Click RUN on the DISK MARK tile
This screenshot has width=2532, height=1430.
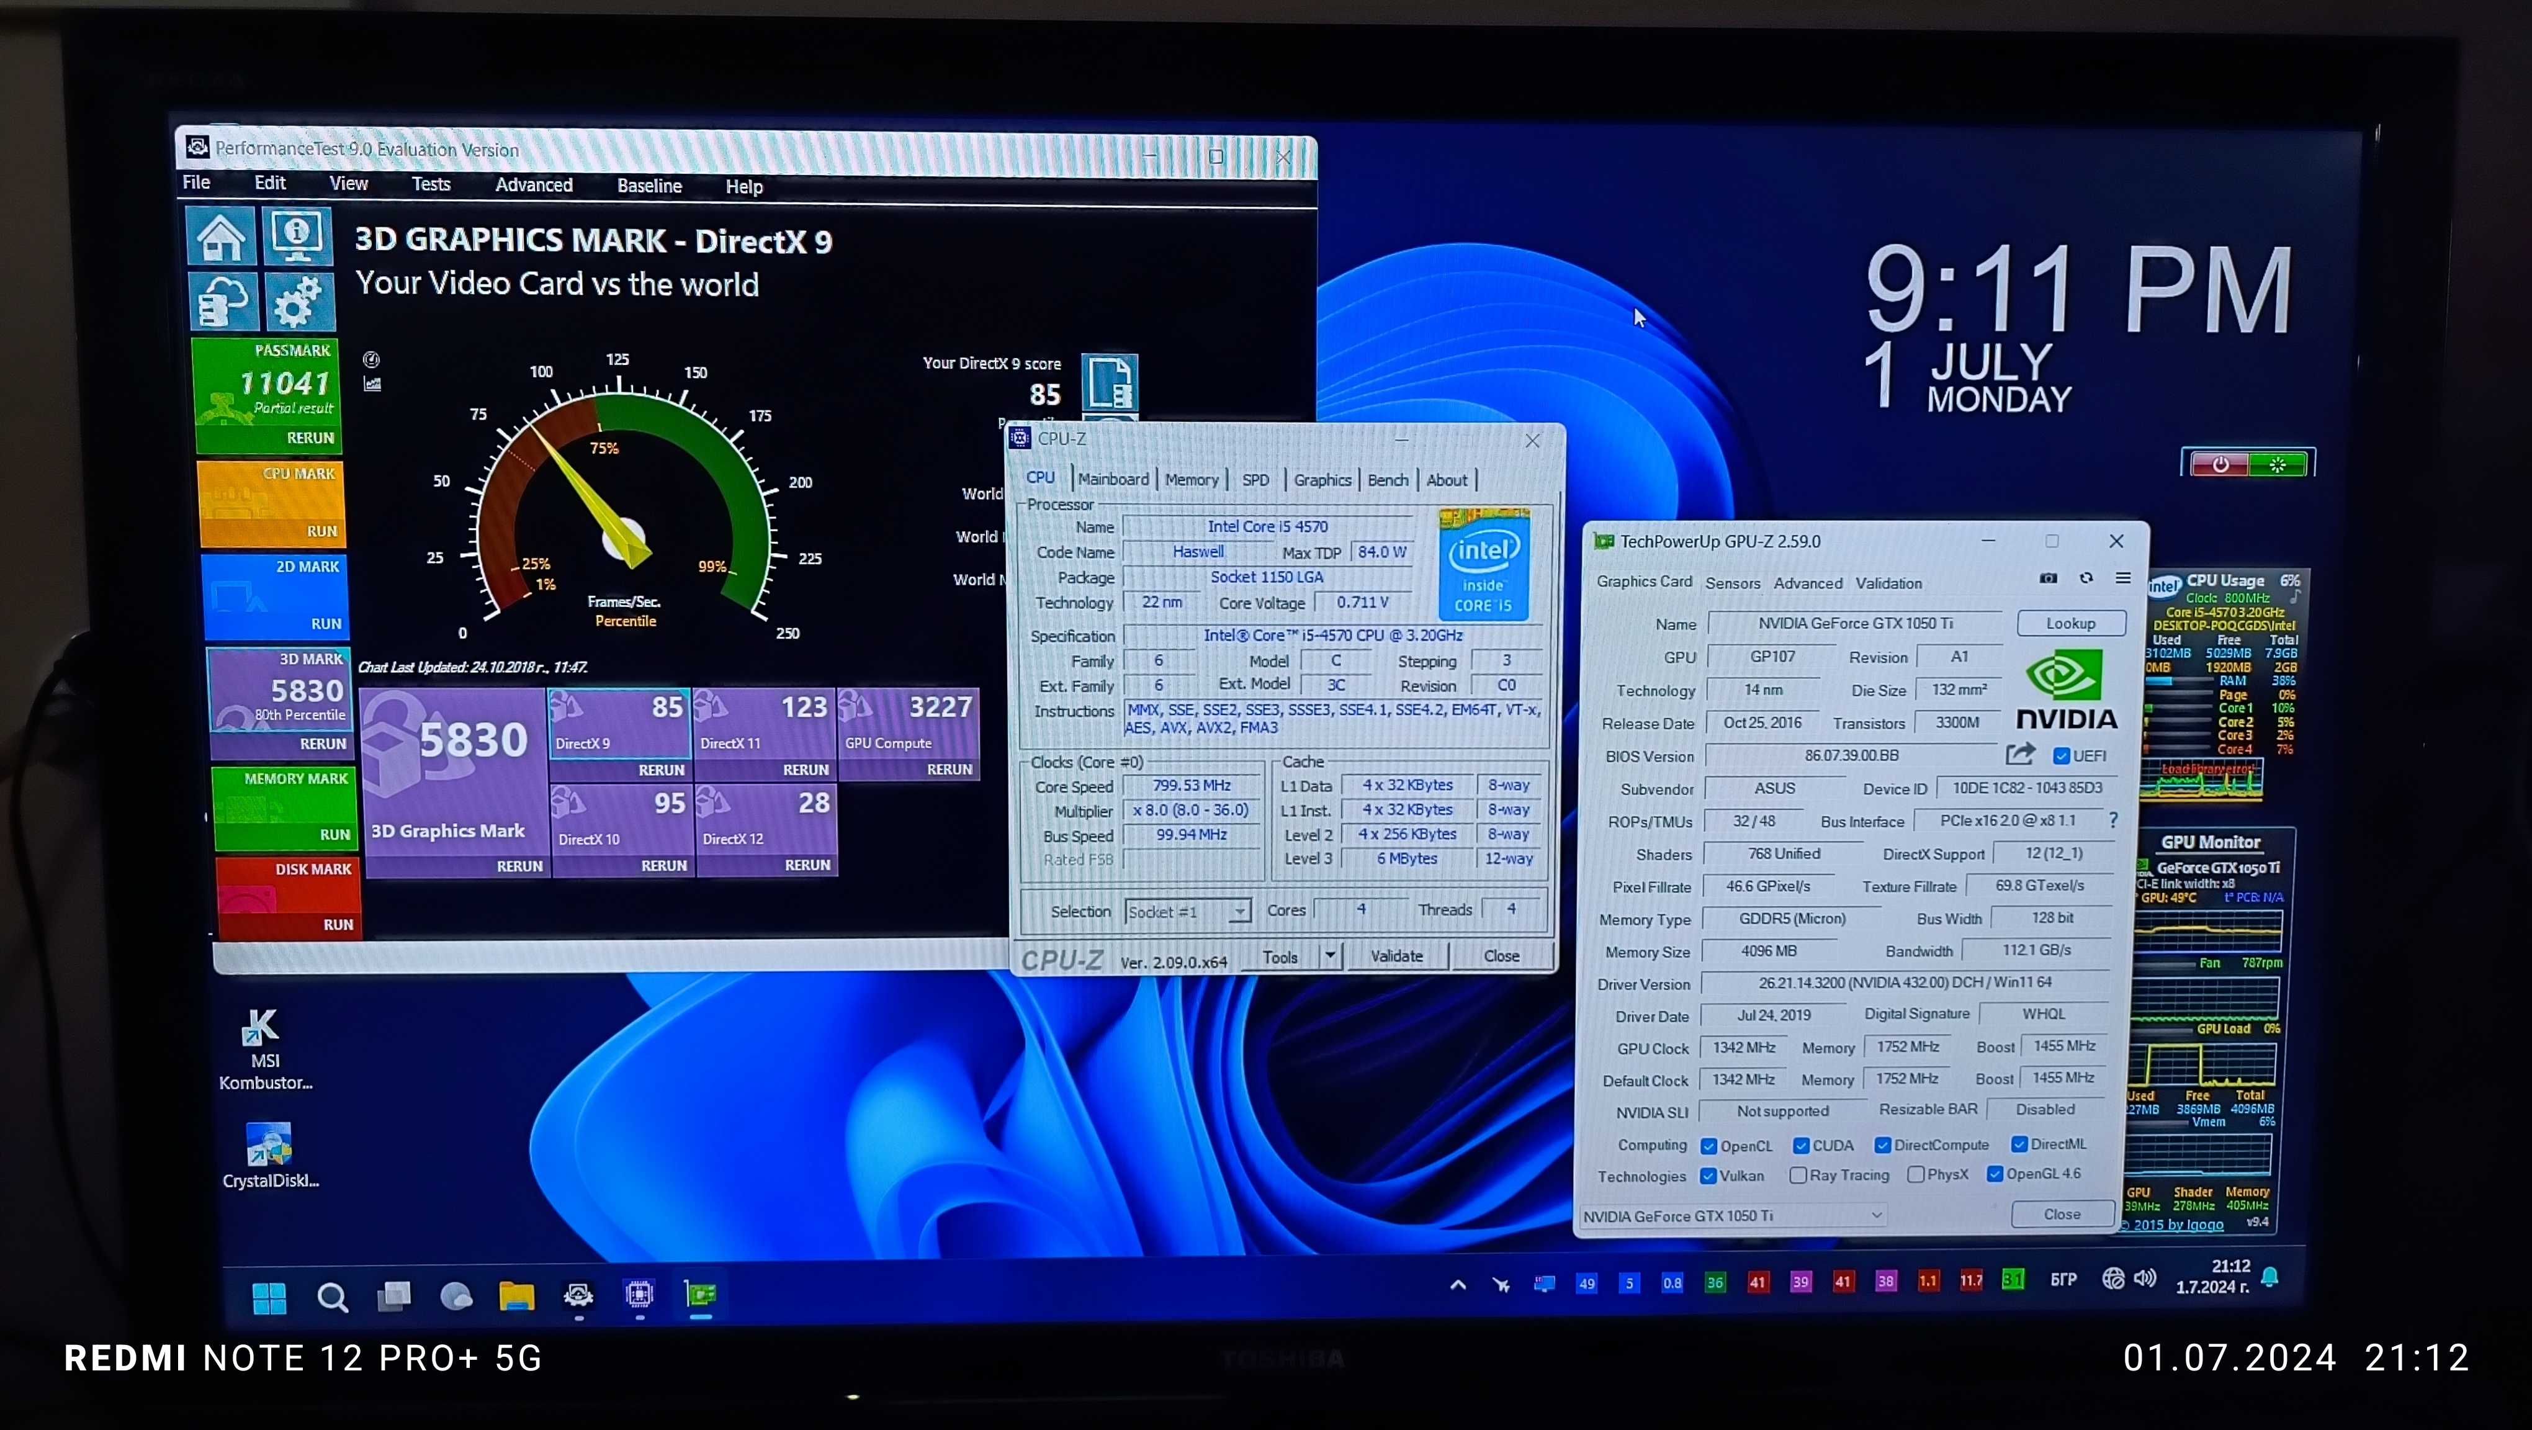[338, 925]
